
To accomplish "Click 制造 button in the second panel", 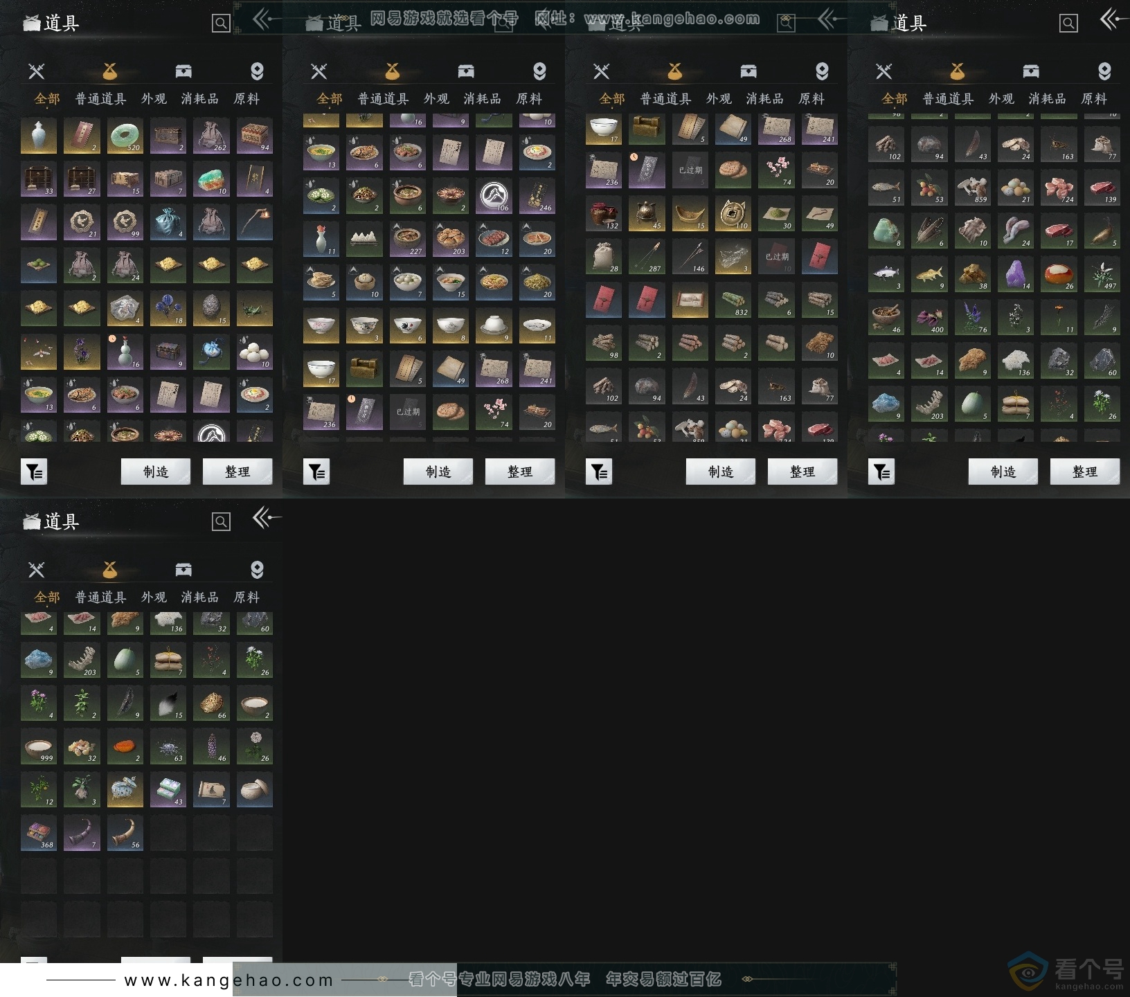I will [438, 471].
